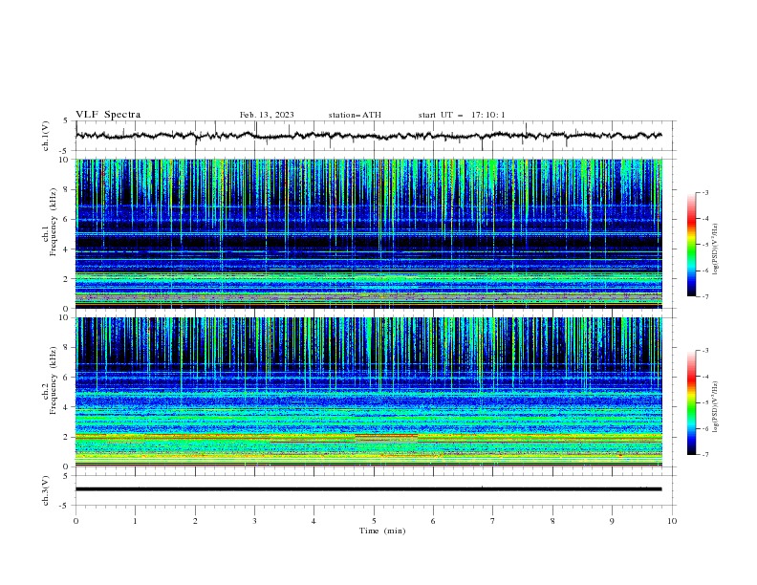
Task: Click the '-3' tick on ch.1 color bar
Action: 704,192
